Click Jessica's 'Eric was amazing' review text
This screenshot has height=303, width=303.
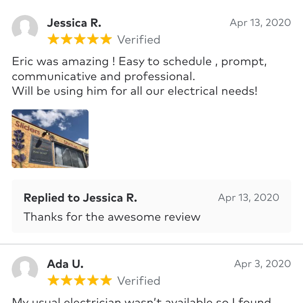139,76
